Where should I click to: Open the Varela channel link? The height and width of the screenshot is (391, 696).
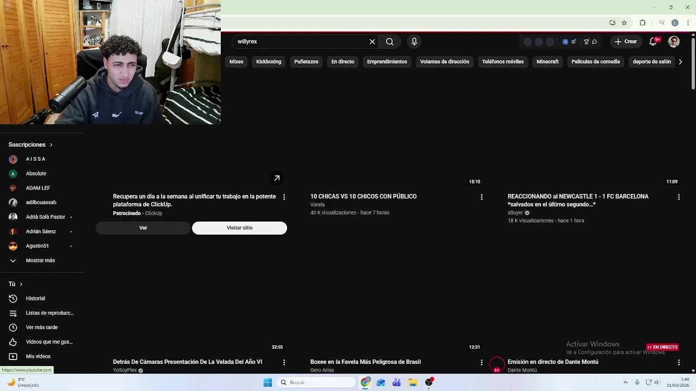[x=317, y=205]
